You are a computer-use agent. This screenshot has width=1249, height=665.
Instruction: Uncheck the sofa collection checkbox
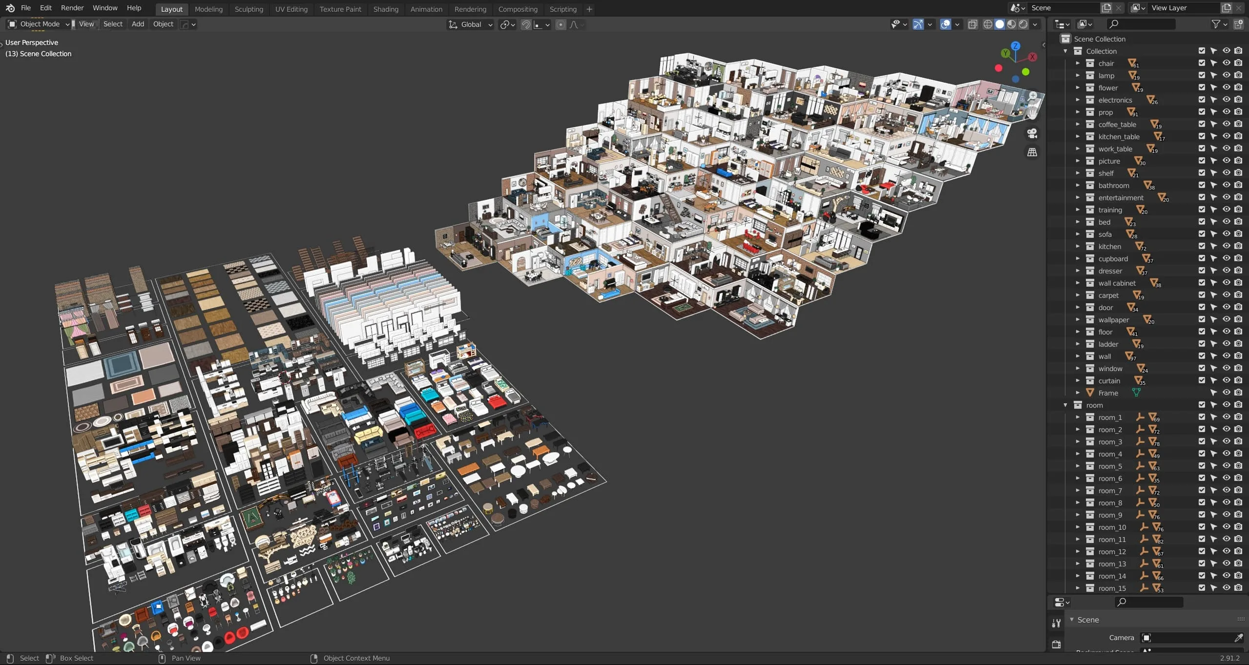pos(1202,234)
